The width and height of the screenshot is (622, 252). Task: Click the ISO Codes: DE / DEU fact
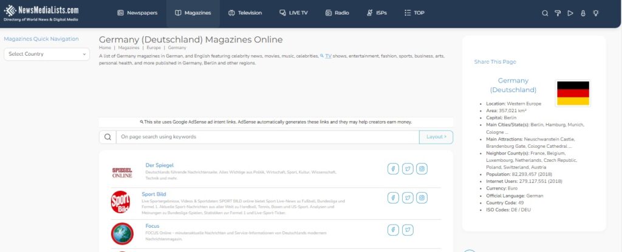[x=508, y=210]
